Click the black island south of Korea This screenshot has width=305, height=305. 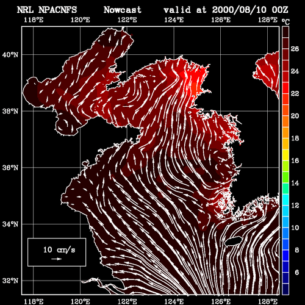pos(234,241)
